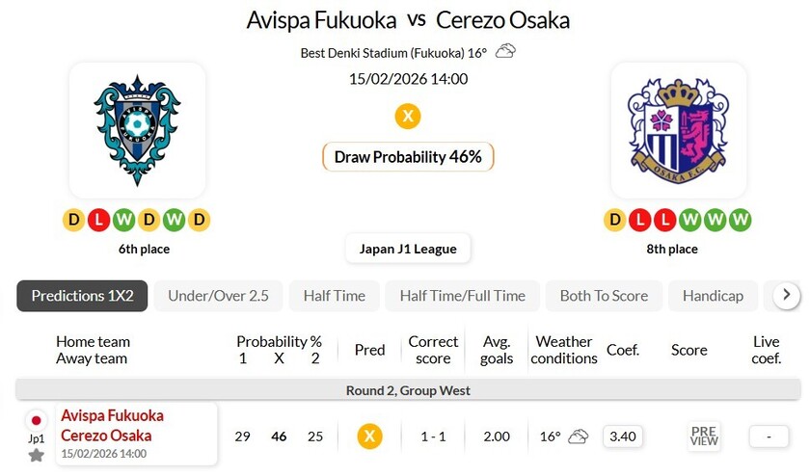Open the Avispa Fukuoka Cerezo Osaka match link
810x476 pixels.
pos(112,426)
